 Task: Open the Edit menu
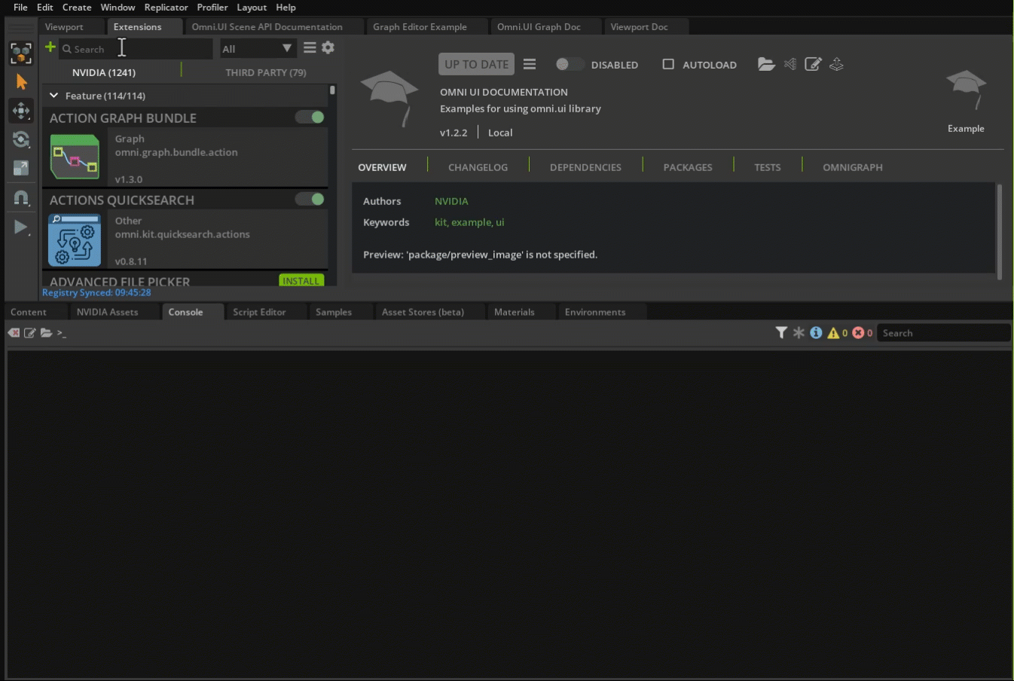pyautogui.click(x=45, y=7)
